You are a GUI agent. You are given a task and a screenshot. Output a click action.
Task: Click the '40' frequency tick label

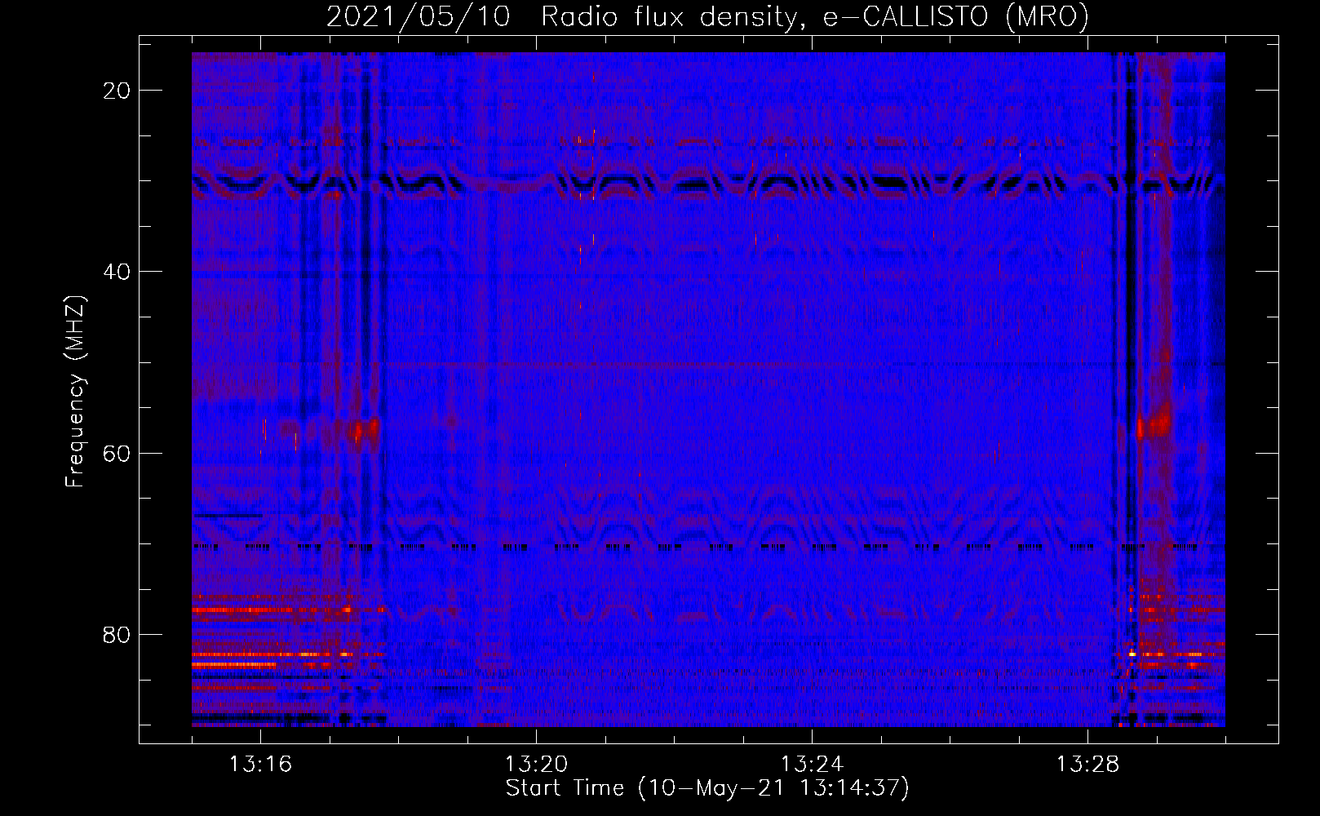pos(117,272)
